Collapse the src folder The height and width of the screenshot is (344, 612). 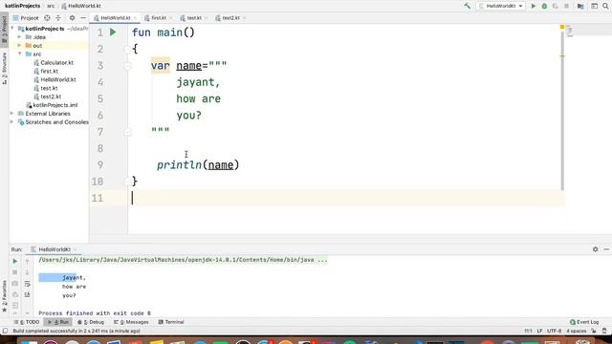19,54
